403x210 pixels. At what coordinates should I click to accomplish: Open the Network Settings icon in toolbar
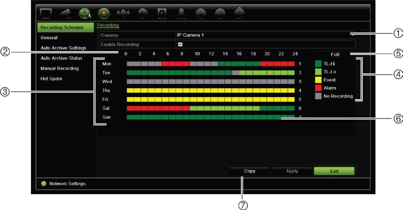85,14
